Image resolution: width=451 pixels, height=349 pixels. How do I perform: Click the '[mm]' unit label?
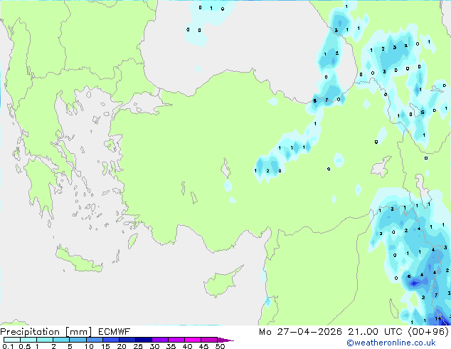click(x=78, y=332)
